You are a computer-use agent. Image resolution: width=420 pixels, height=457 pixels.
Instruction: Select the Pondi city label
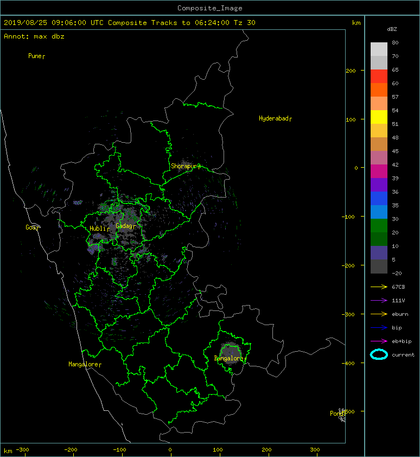(338, 414)
